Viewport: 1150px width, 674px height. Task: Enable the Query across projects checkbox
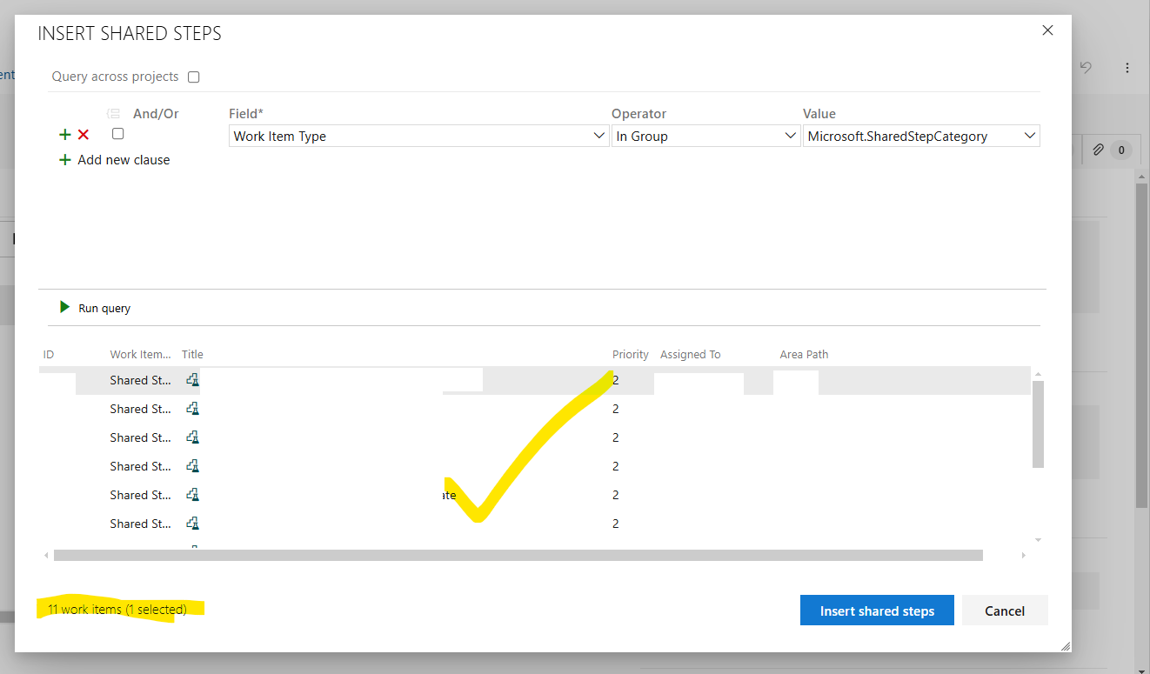194,77
